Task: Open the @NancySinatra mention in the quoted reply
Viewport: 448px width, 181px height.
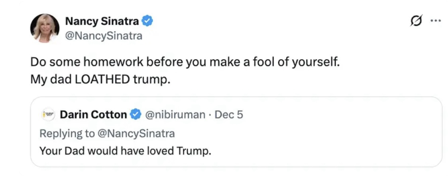Action: [136, 133]
